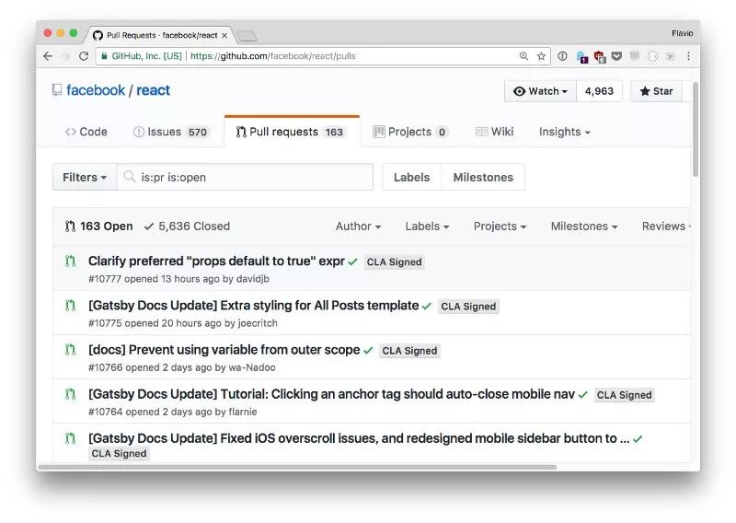Click the Pocket extension icon
Viewport: 736px width, 523px height.
tap(616, 56)
